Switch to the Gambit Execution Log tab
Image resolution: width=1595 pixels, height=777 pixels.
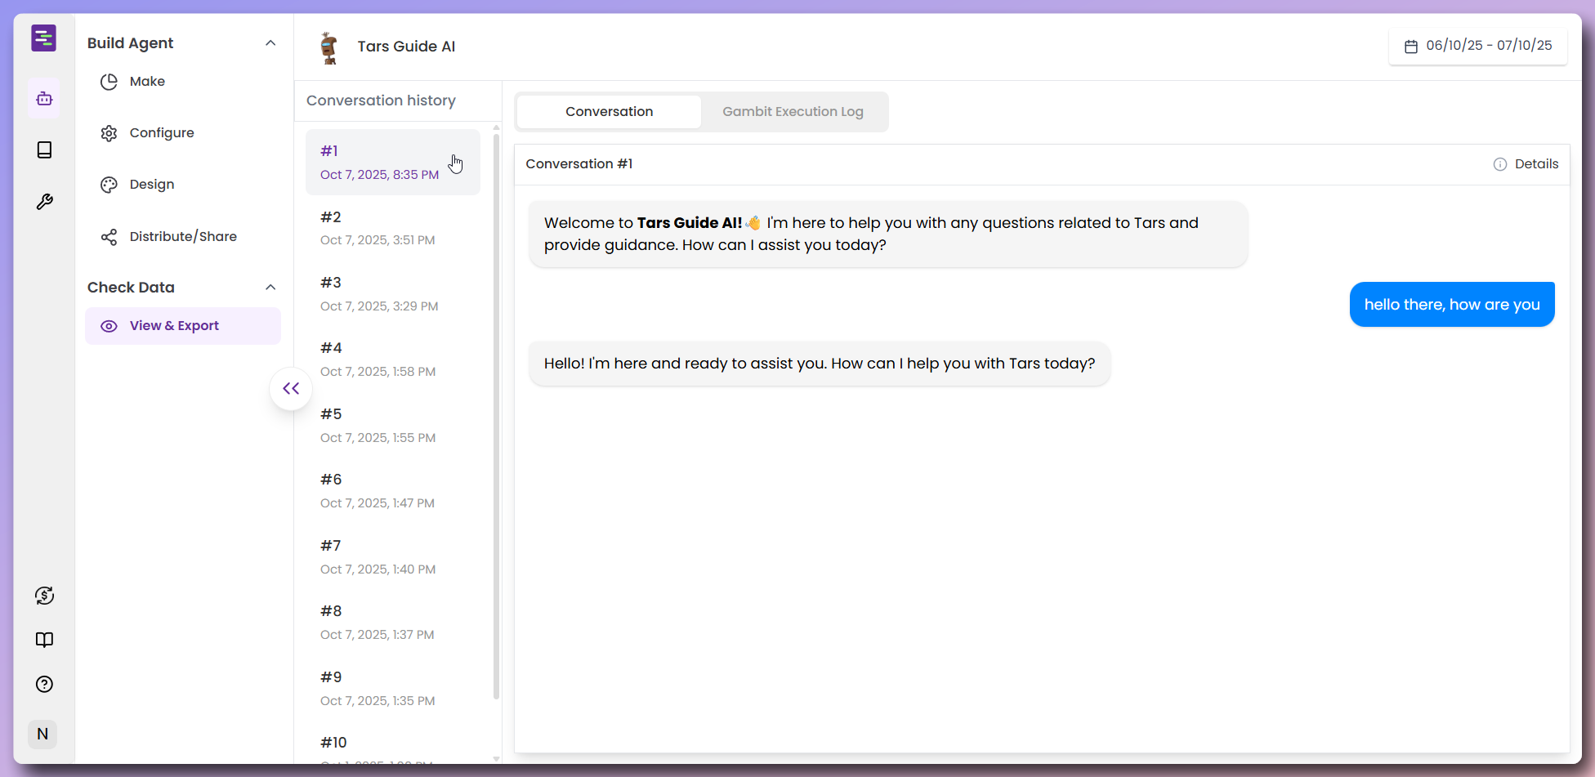point(793,112)
